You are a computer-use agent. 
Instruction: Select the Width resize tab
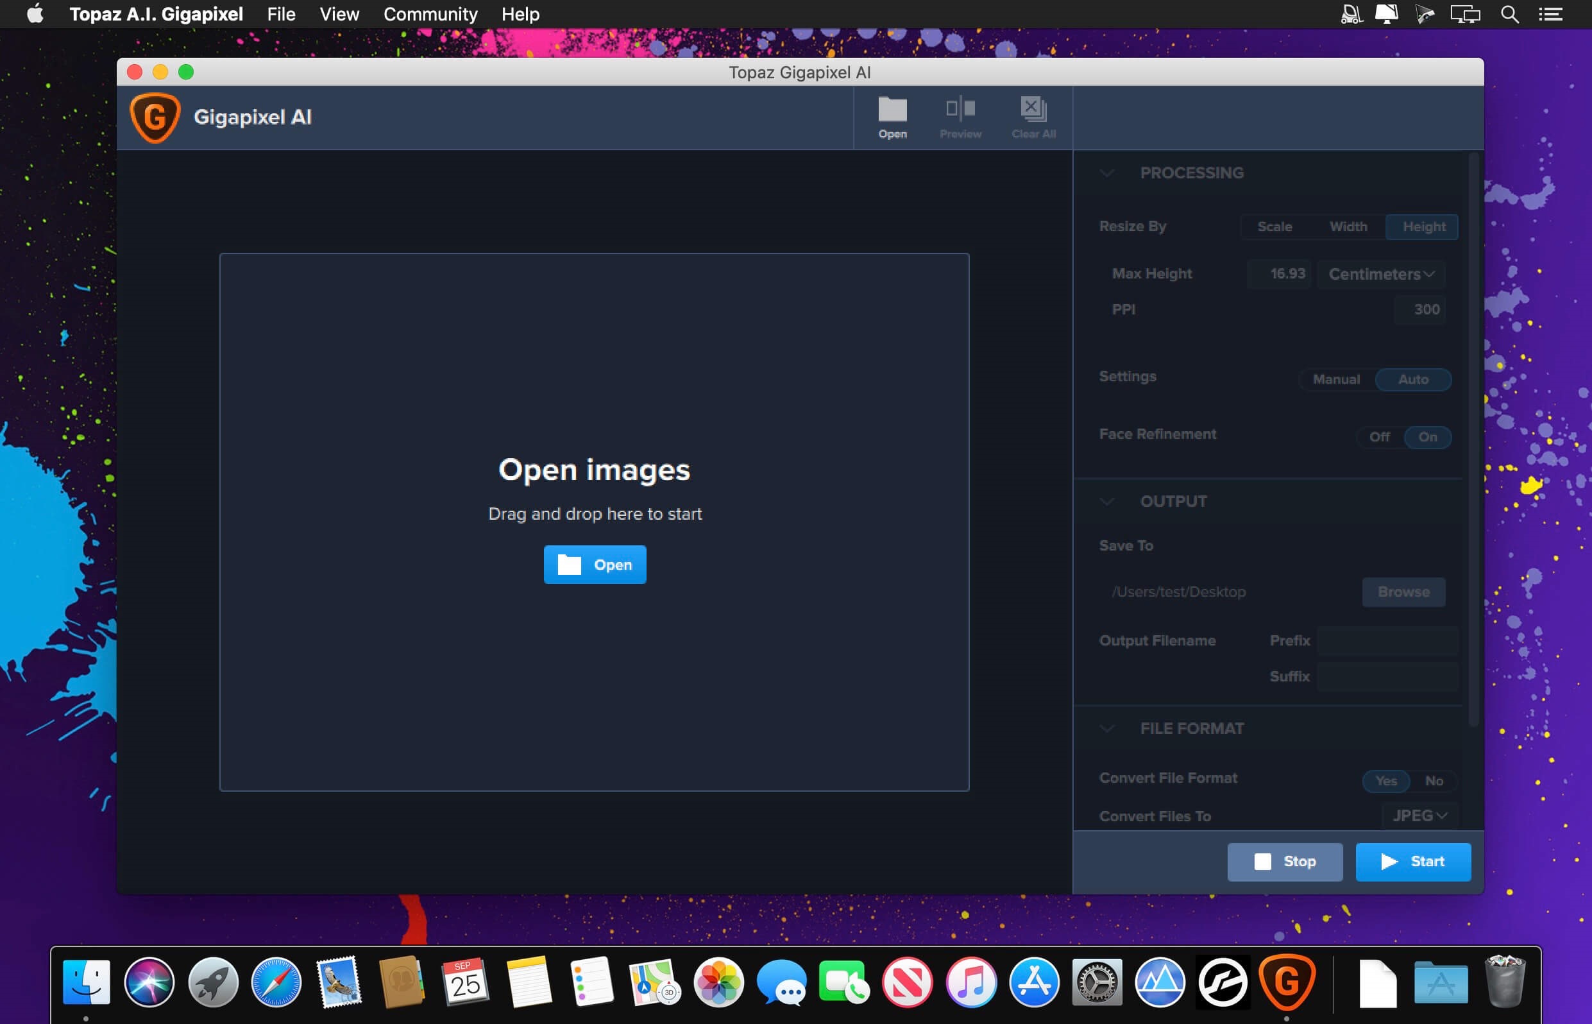pyautogui.click(x=1348, y=226)
